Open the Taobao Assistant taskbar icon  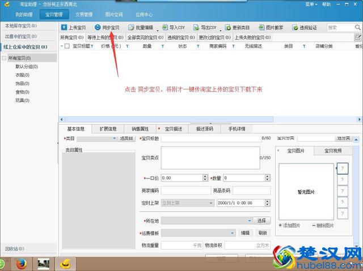click(65, 264)
